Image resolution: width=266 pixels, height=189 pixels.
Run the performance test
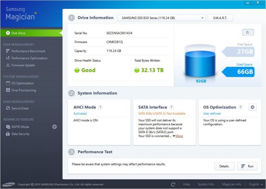247,166
